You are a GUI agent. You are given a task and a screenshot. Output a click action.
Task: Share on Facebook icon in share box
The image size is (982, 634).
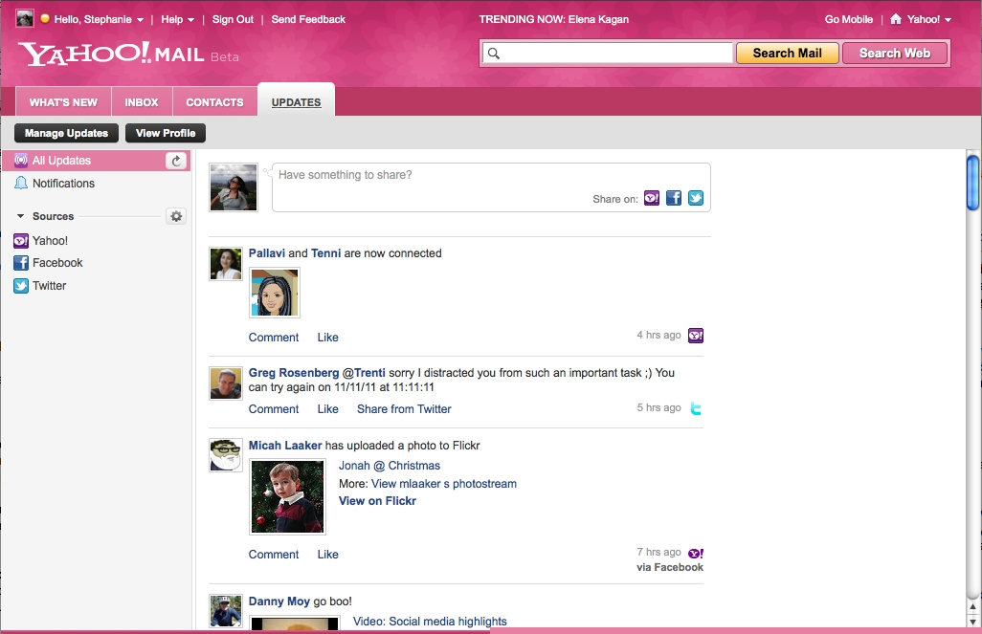pyautogui.click(x=673, y=198)
